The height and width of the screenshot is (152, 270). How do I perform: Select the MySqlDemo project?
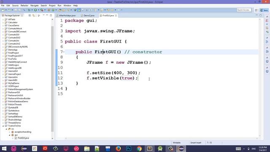[13, 83]
